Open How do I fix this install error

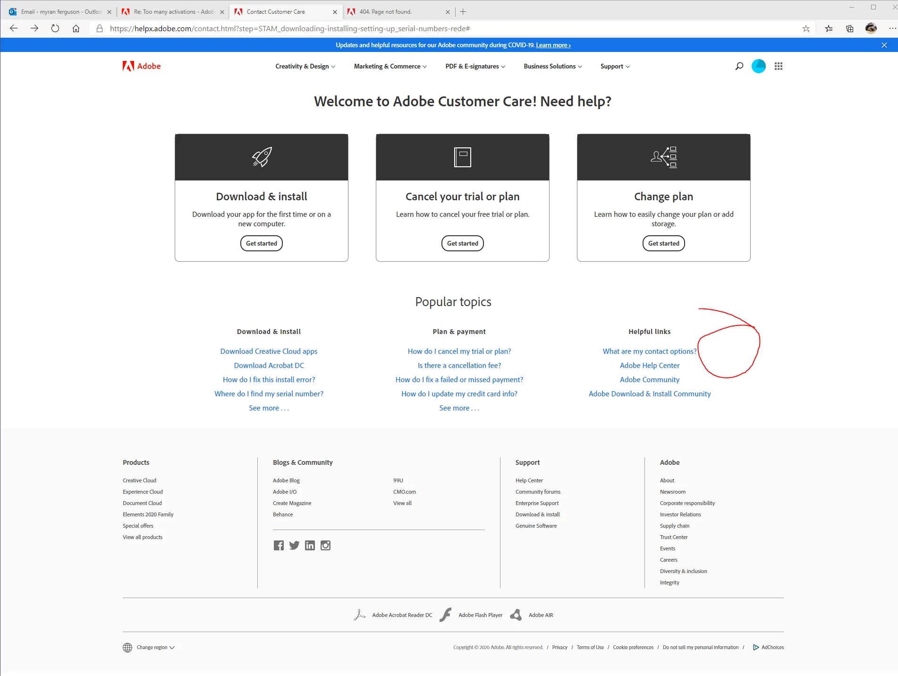pyautogui.click(x=269, y=379)
